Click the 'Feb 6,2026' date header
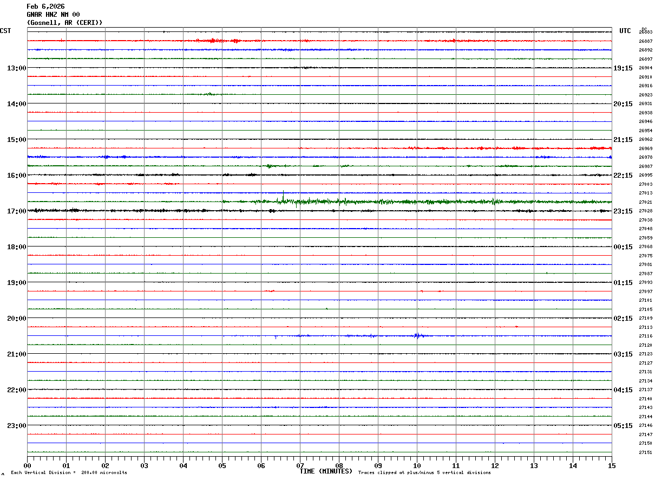Screen dimensions: 655x480 point(45,7)
